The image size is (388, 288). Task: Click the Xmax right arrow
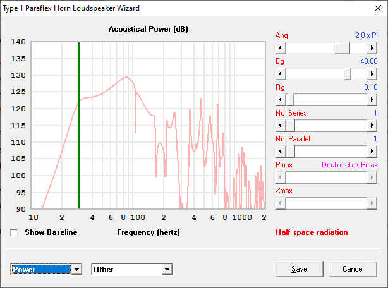click(372, 203)
